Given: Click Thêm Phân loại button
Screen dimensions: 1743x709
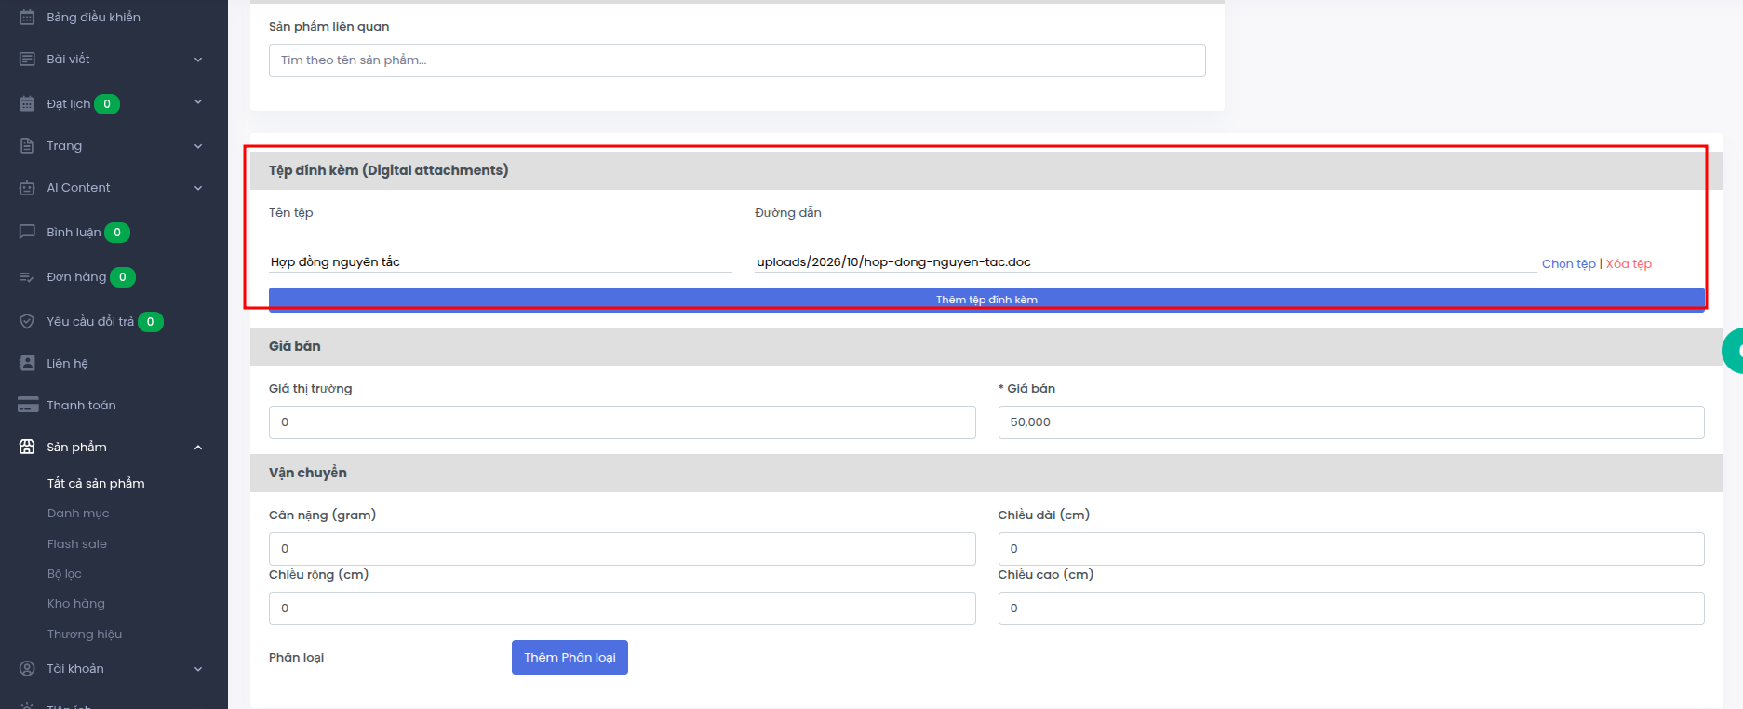Looking at the screenshot, I should (570, 657).
